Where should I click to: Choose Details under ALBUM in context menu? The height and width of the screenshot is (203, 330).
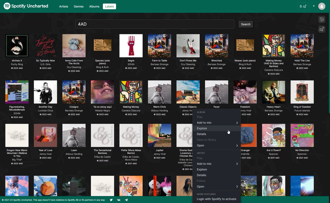coord(217,134)
